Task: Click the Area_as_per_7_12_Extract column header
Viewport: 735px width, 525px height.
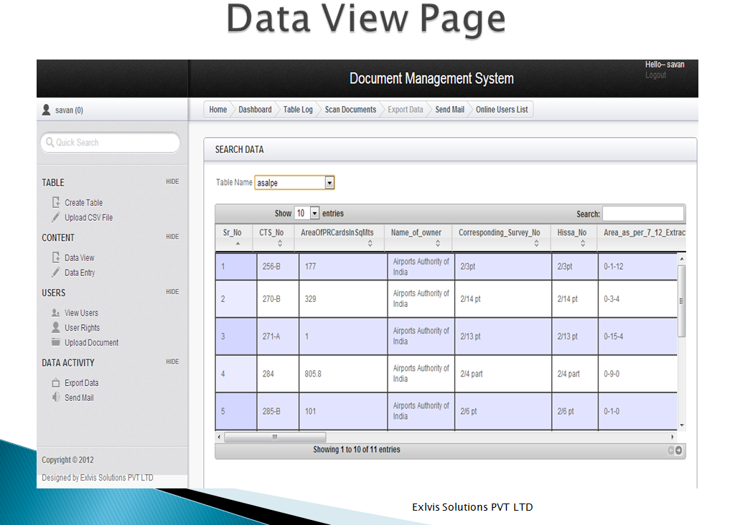Action: tap(642, 237)
